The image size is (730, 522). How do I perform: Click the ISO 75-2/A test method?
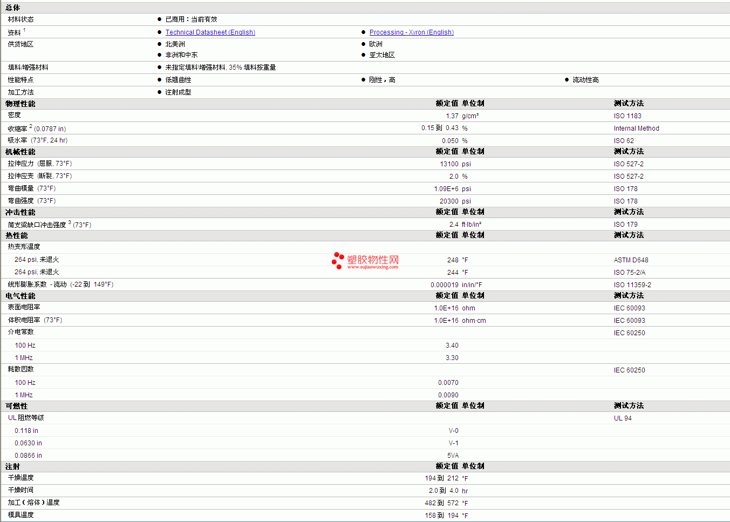[x=630, y=273]
